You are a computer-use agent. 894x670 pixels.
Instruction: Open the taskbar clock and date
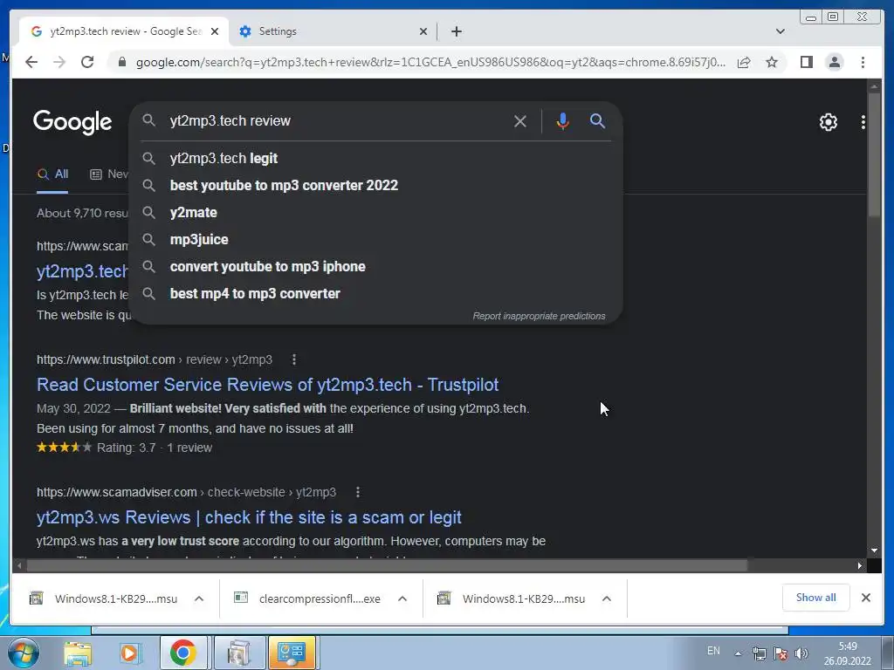click(x=847, y=653)
